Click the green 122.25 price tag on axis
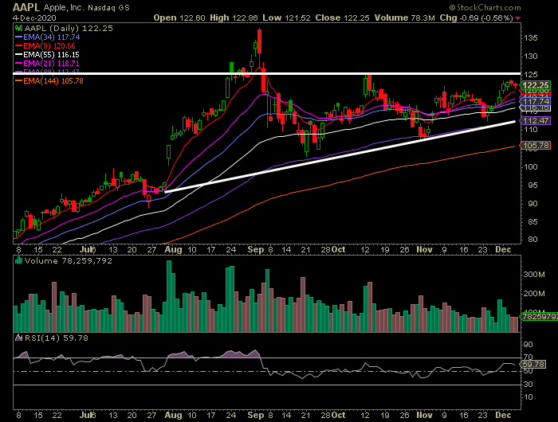 (x=536, y=85)
